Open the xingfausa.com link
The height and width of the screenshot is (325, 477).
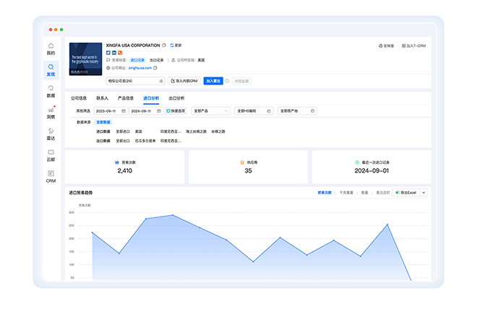pyautogui.click(x=140, y=68)
